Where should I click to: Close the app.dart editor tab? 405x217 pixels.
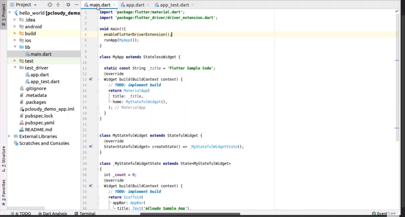[147, 5]
